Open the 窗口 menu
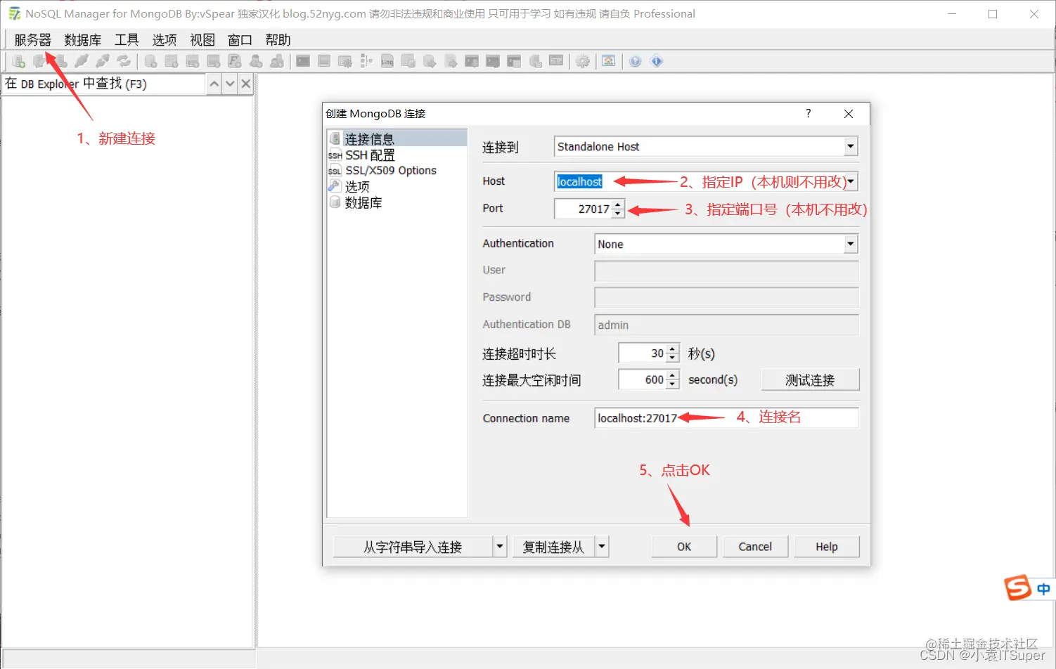The height and width of the screenshot is (669, 1056). pyautogui.click(x=240, y=40)
